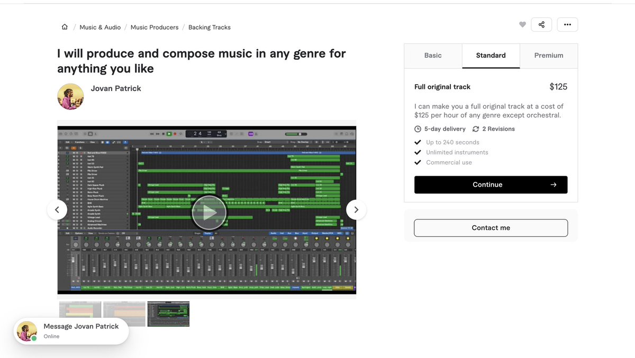Screen dimensions: 635x358
Task: Click the 'Up to 240 seconds' feature text
Action: pos(453,142)
